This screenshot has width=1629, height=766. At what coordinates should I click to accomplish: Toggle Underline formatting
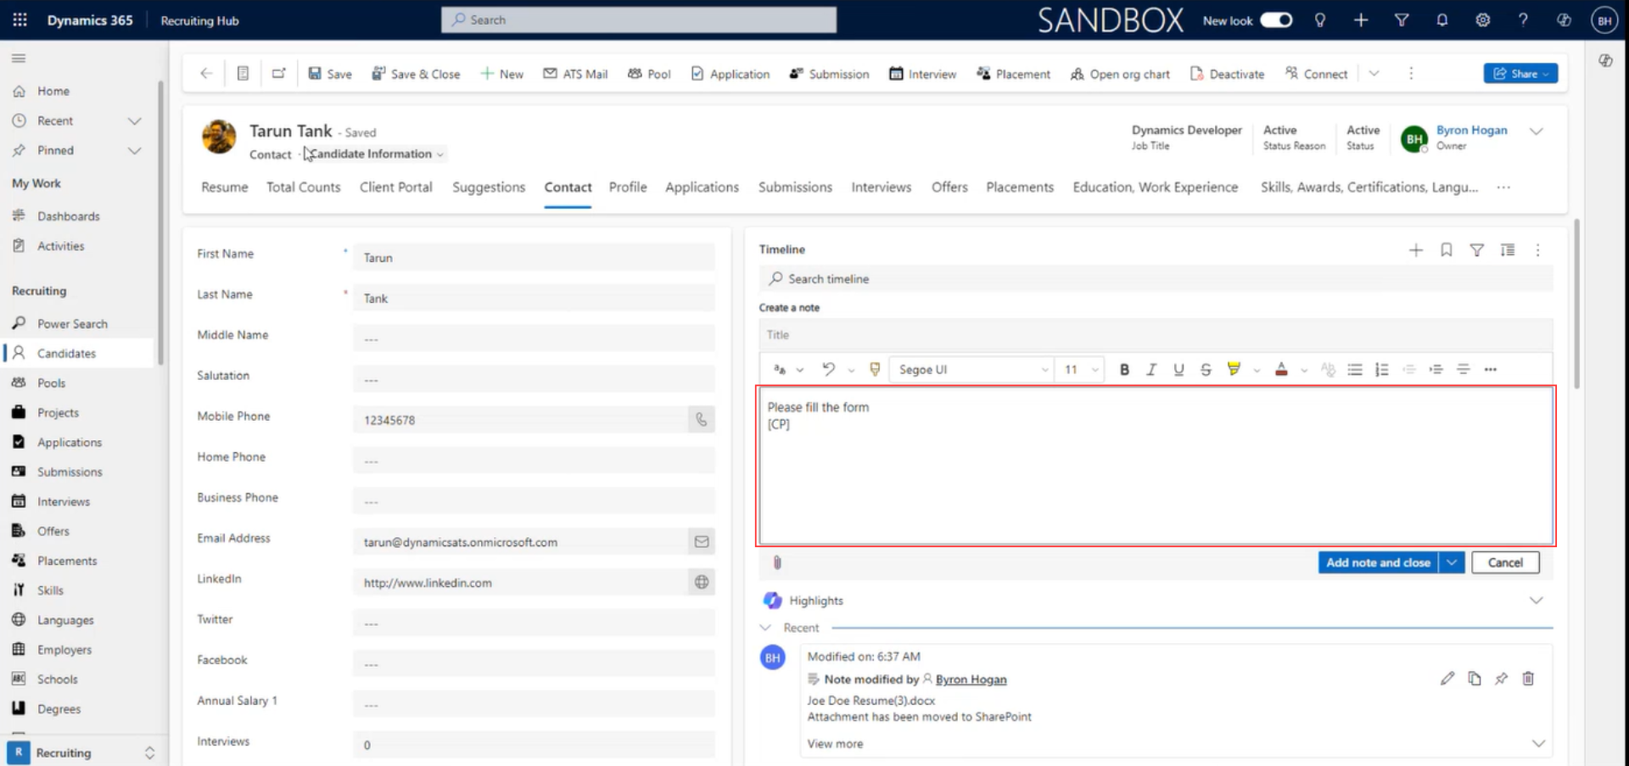pyautogui.click(x=1178, y=369)
